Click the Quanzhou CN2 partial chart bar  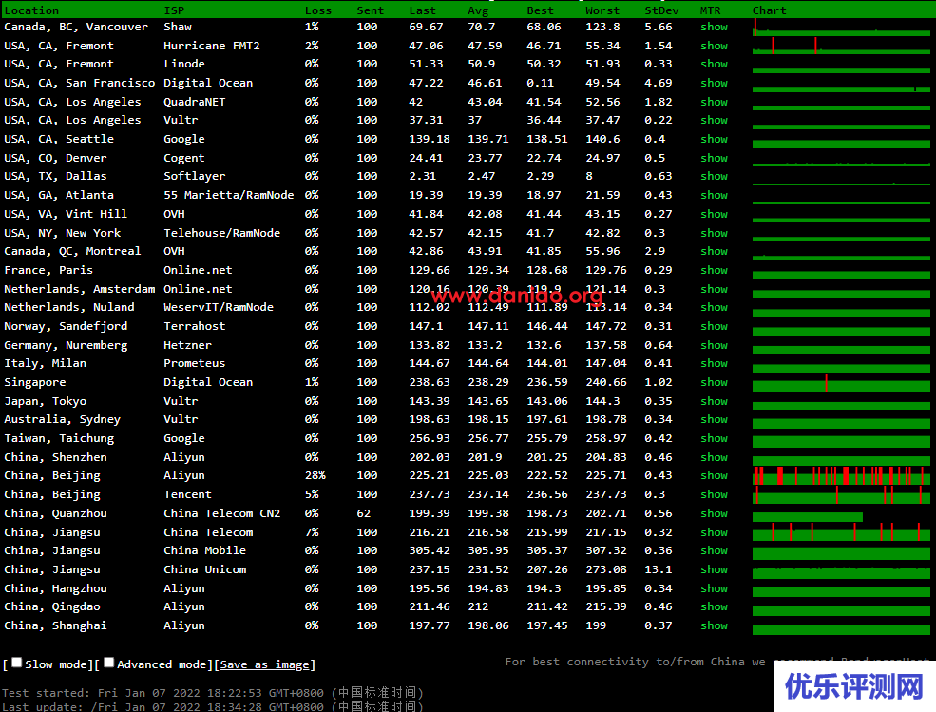(x=808, y=517)
